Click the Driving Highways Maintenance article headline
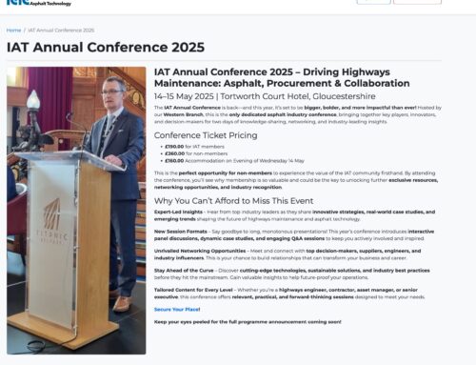476x365 pixels. (282, 77)
